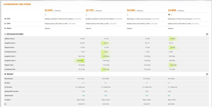212x107 pixels.
Task: Click the highlighted 20 577 Graphics Score
Action: 106,43
